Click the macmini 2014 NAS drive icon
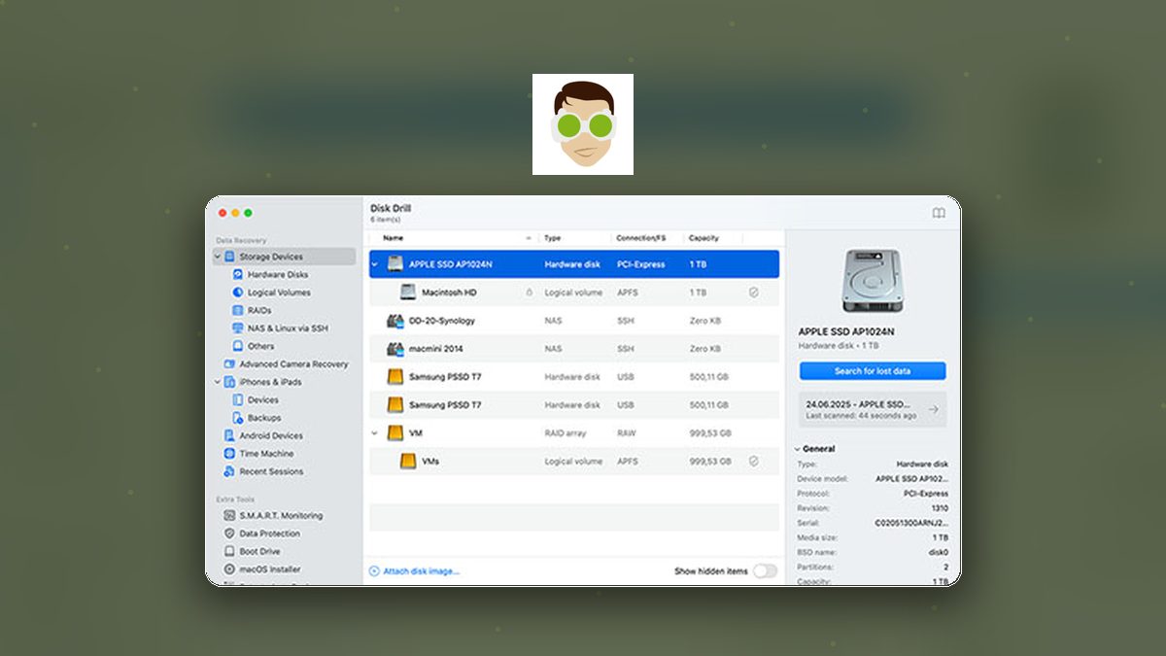Viewport: 1166px width, 656px height. (x=394, y=349)
